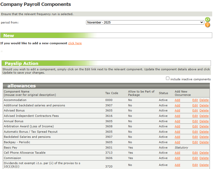Edit the Advised Bonus component
Screen dimensions: 214x169
(195, 110)
